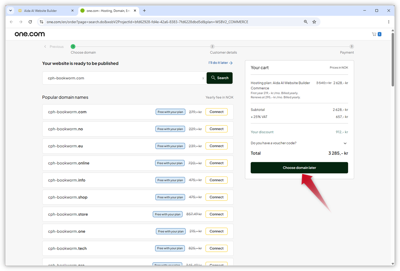Screen dimensions: 400x271
Task: Connect cph-bookworm.shop domain
Action: [x=216, y=197]
